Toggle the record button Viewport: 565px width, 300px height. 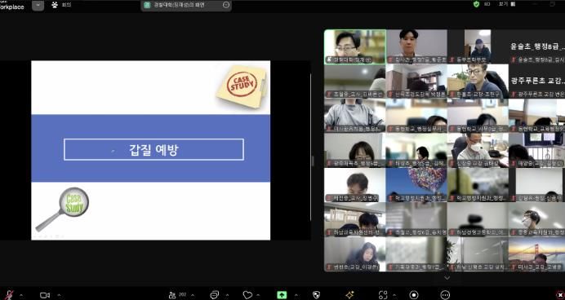click(x=414, y=295)
